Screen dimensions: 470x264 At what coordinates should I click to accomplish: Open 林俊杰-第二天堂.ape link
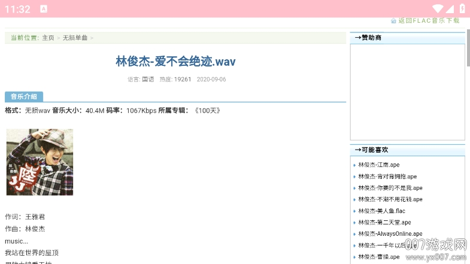coord(384,222)
